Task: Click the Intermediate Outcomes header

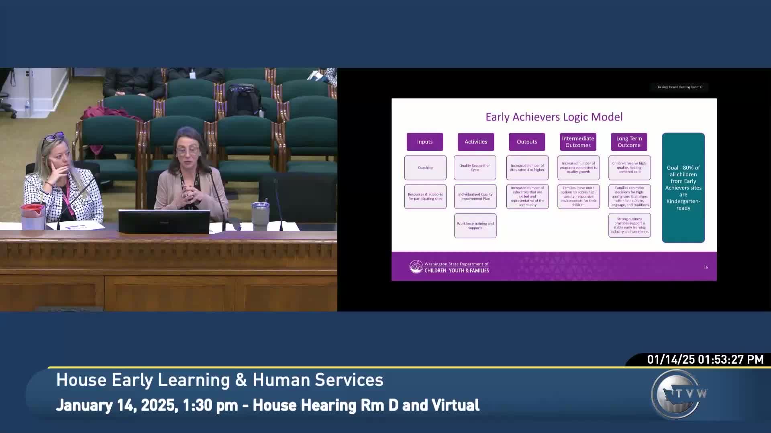Action: coord(578,142)
